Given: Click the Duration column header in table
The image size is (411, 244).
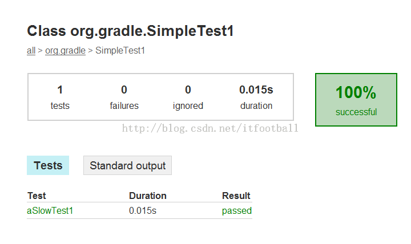Looking at the screenshot, I should coord(148,196).
